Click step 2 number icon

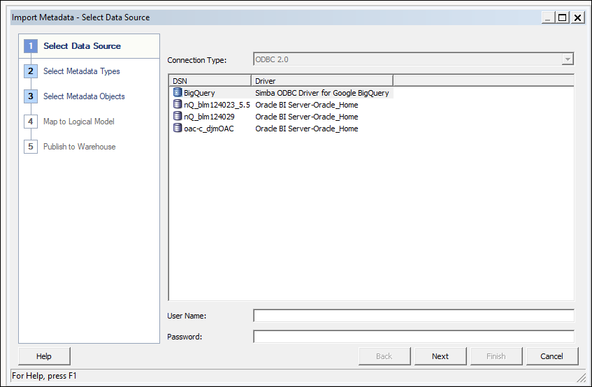pos(31,71)
